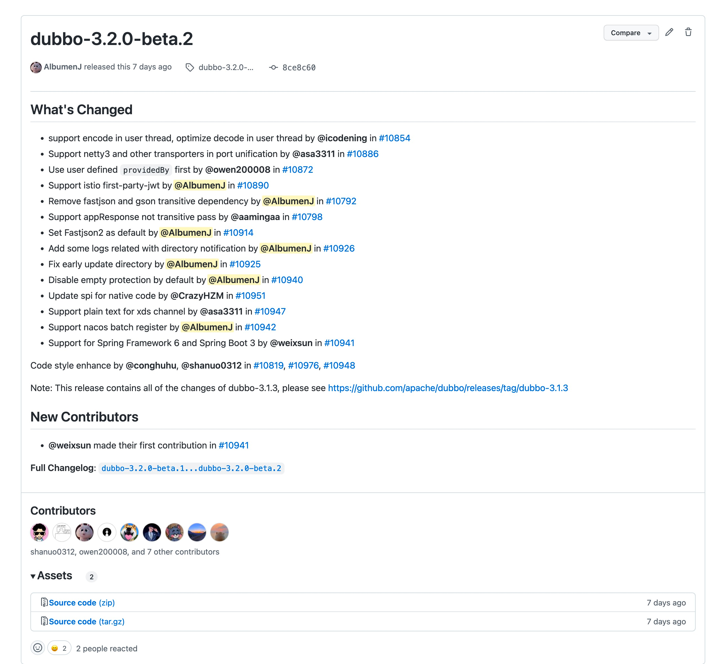Click the @weixsun mention under New Contributors
721x664 pixels.
(x=70, y=446)
